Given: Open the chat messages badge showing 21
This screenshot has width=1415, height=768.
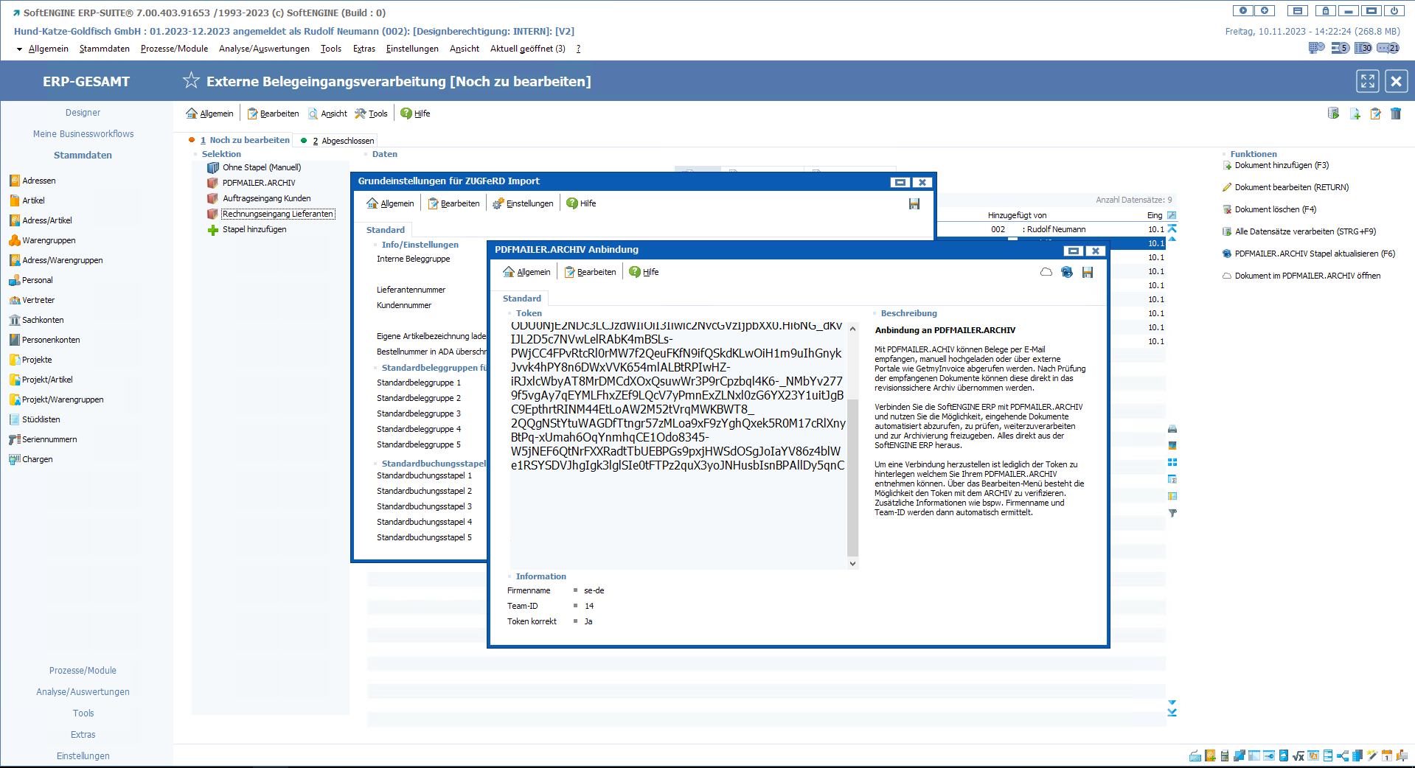Looking at the screenshot, I should point(1388,48).
